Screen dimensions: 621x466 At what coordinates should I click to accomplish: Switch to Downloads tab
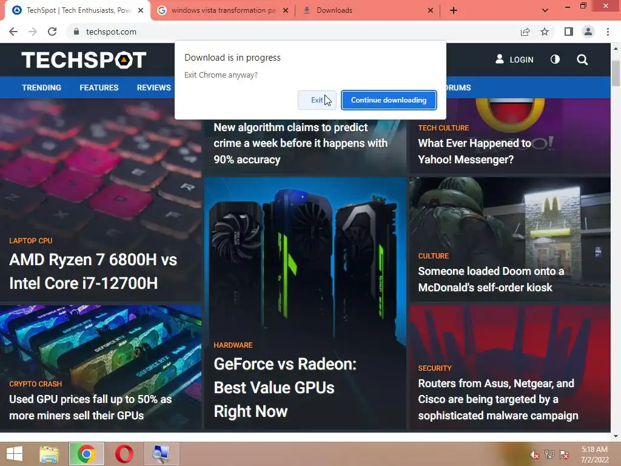pos(368,10)
